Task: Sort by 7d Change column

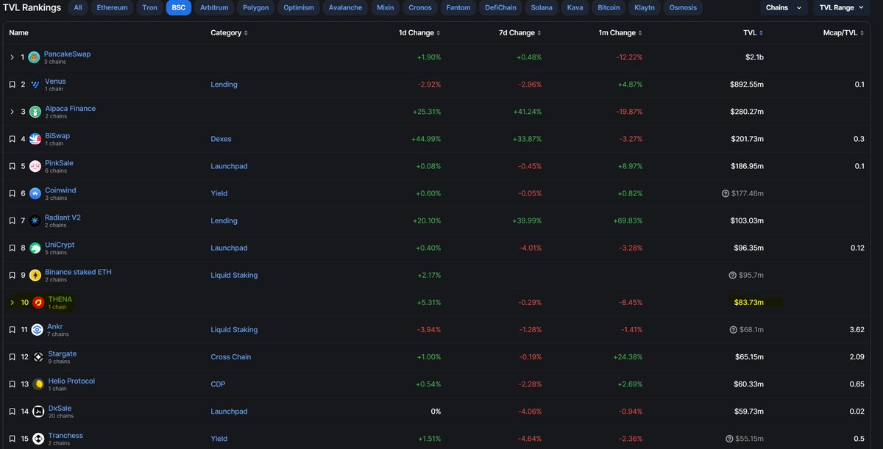Action: [x=521, y=33]
